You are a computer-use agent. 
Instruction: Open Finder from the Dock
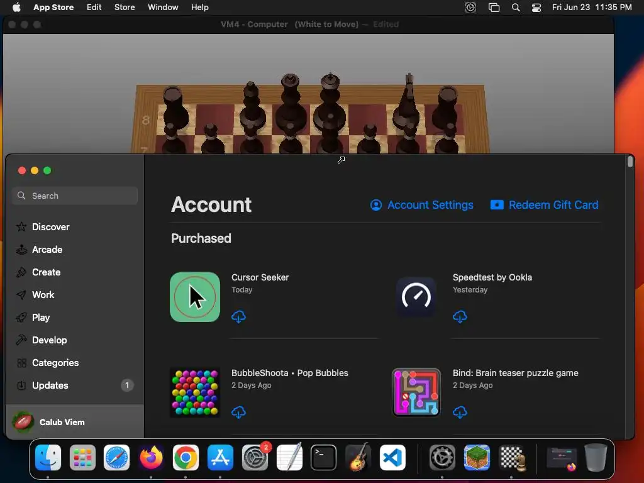48,458
